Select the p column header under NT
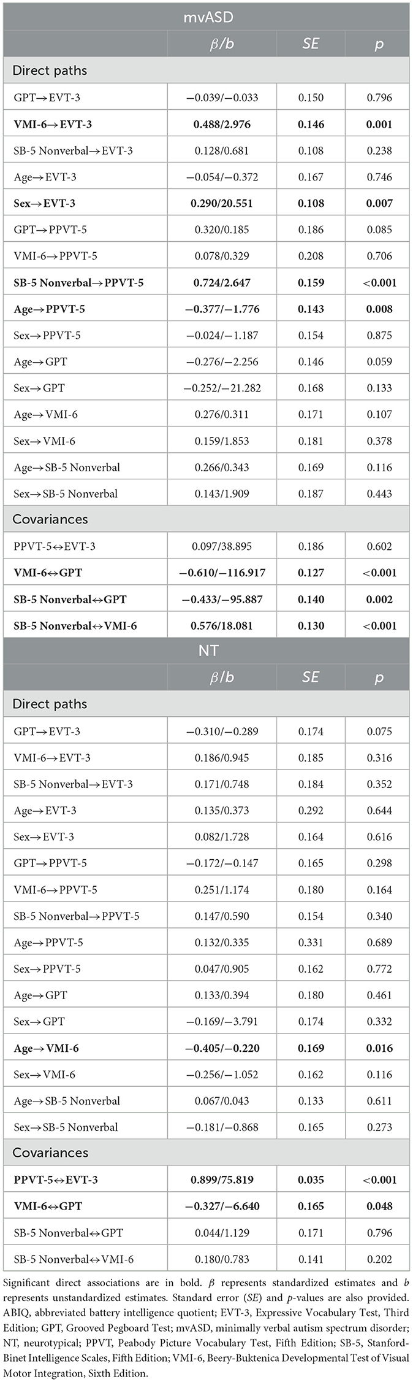The height and width of the screenshot is (1382, 413). (379, 677)
